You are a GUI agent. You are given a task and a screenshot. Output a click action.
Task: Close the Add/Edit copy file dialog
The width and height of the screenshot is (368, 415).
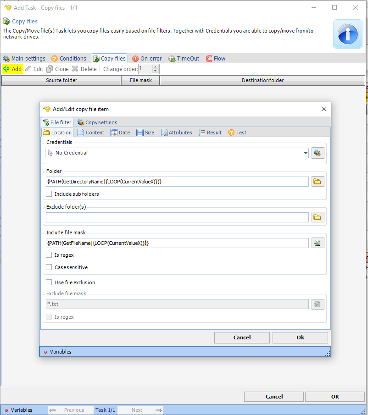point(323,109)
